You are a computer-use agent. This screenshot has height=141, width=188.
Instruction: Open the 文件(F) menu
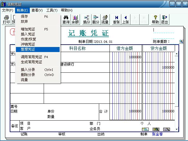pyautogui.click(x=7, y=10)
